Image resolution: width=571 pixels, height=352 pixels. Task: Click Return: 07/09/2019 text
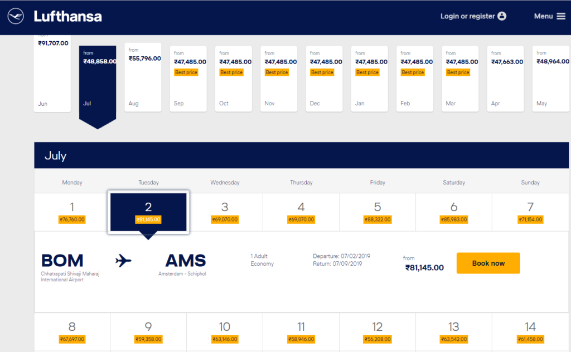(337, 263)
